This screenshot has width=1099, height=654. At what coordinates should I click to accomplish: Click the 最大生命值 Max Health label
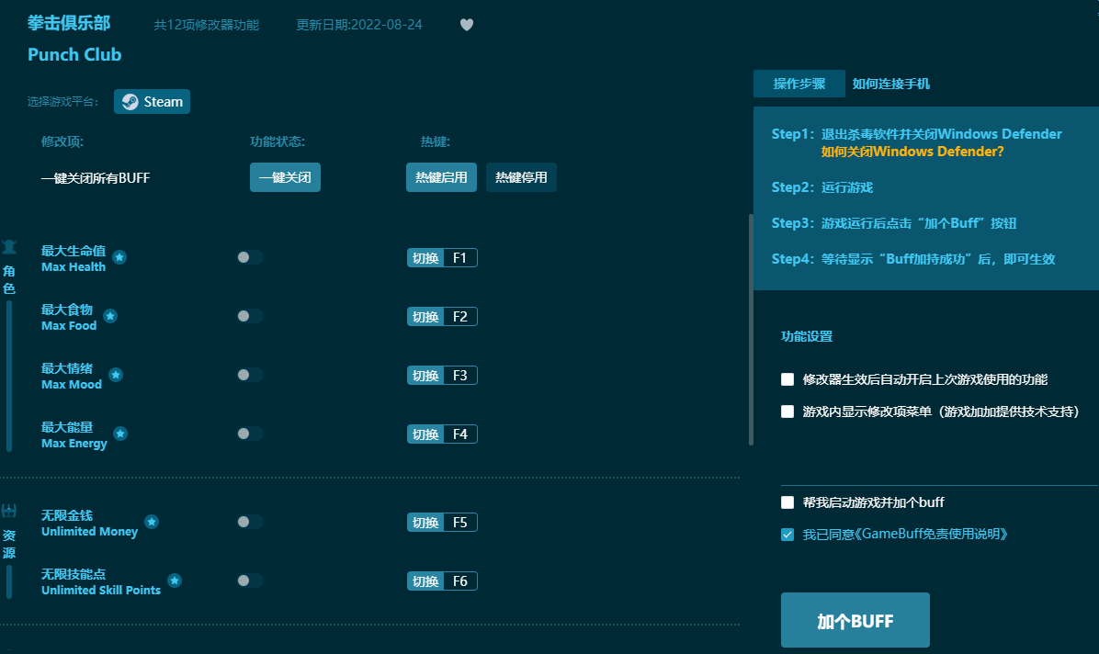(74, 259)
